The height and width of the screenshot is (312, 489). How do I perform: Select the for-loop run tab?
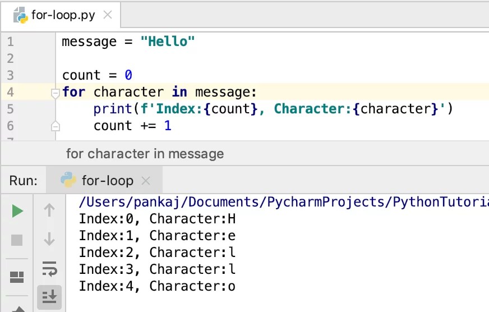(x=104, y=180)
